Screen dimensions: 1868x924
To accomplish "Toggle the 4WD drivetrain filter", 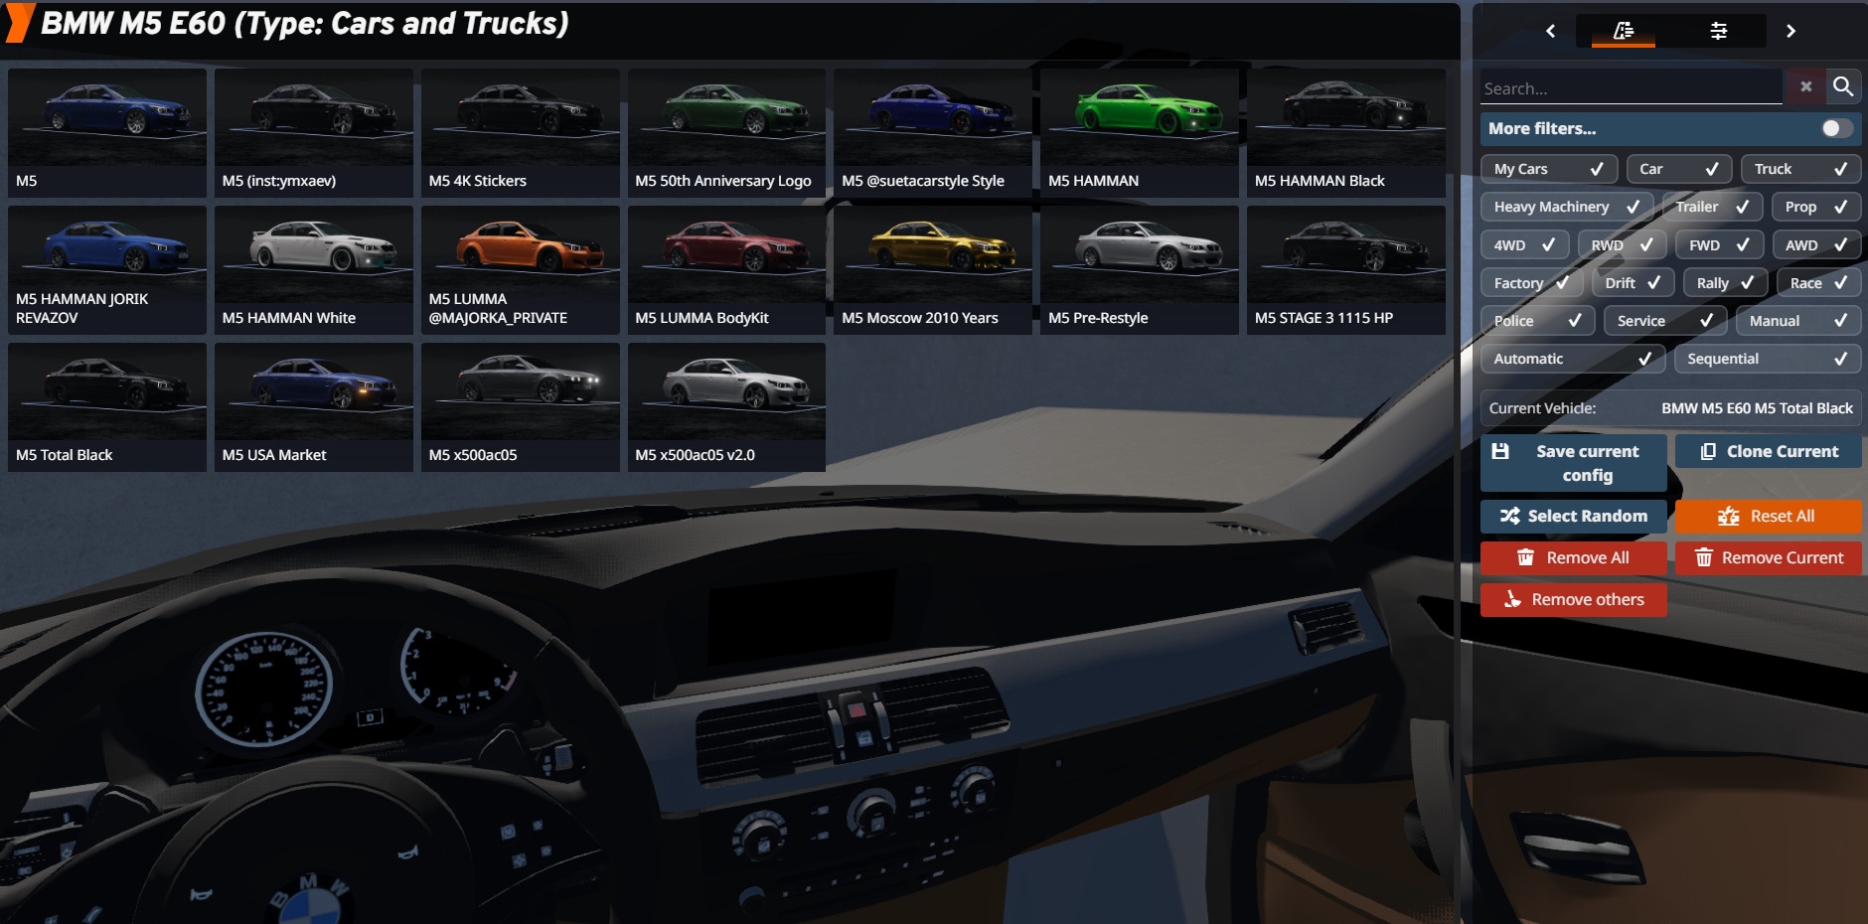I will [1524, 244].
